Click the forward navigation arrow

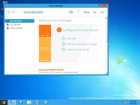coord(13,12)
